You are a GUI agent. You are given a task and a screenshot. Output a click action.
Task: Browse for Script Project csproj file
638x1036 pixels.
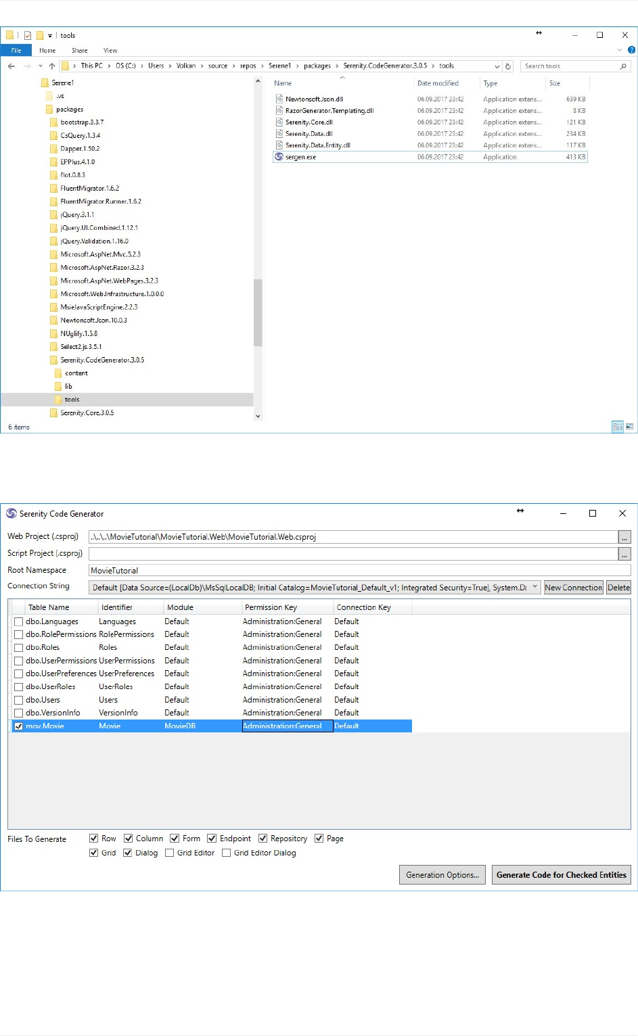[x=624, y=554]
